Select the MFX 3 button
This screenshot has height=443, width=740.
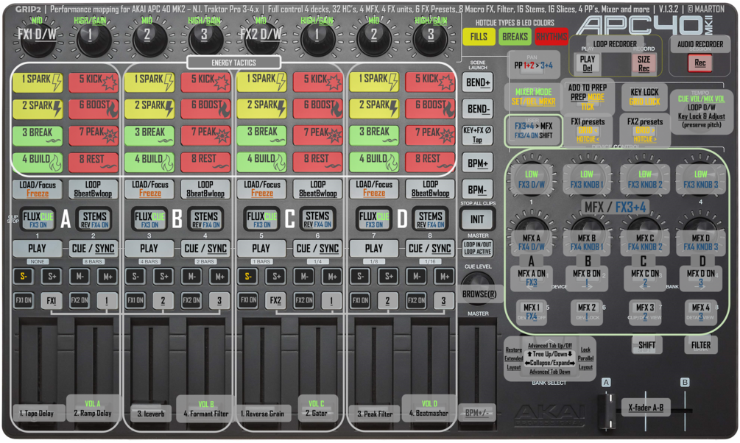[645, 311]
